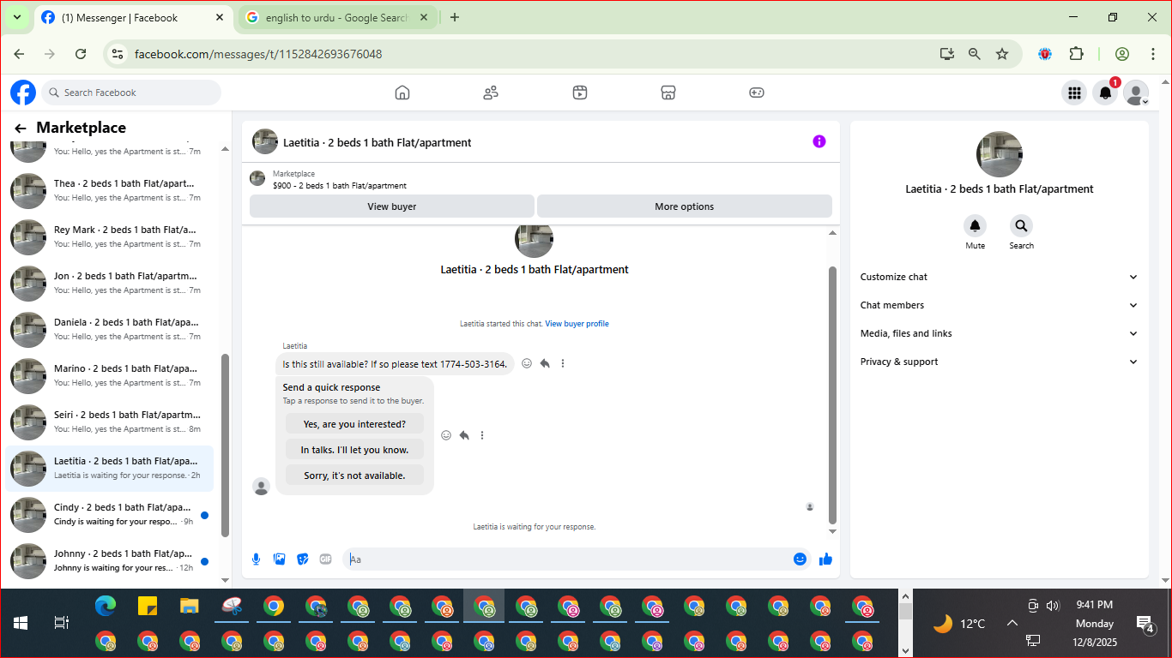
Task: Click the Search Facebook input field
Action: click(130, 93)
